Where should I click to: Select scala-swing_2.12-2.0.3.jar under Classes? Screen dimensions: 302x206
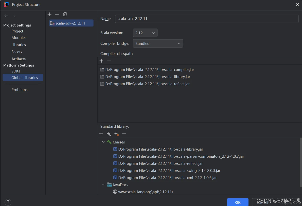click(x=169, y=171)
